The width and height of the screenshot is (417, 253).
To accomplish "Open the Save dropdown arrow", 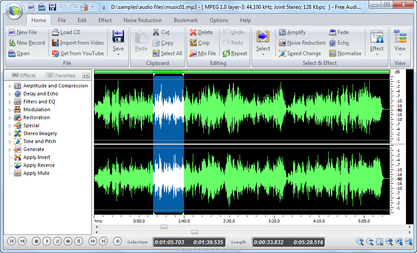I will pyautogui.click(x=118, y=55).
